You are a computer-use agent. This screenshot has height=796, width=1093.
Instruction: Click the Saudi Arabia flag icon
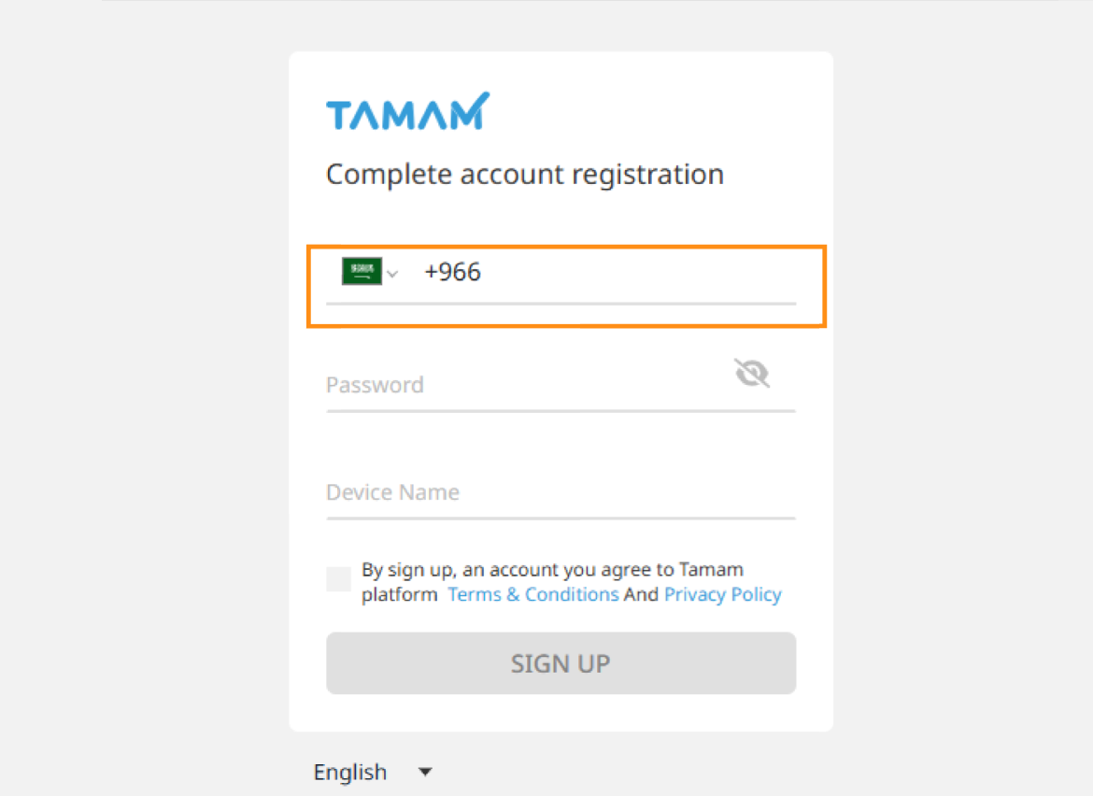pyautogui.click(x=362, y=271)
